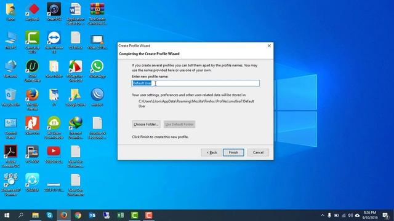Open Outlook from the taskbar
Viewport: 394px width, 221px height.
point(92,215)
